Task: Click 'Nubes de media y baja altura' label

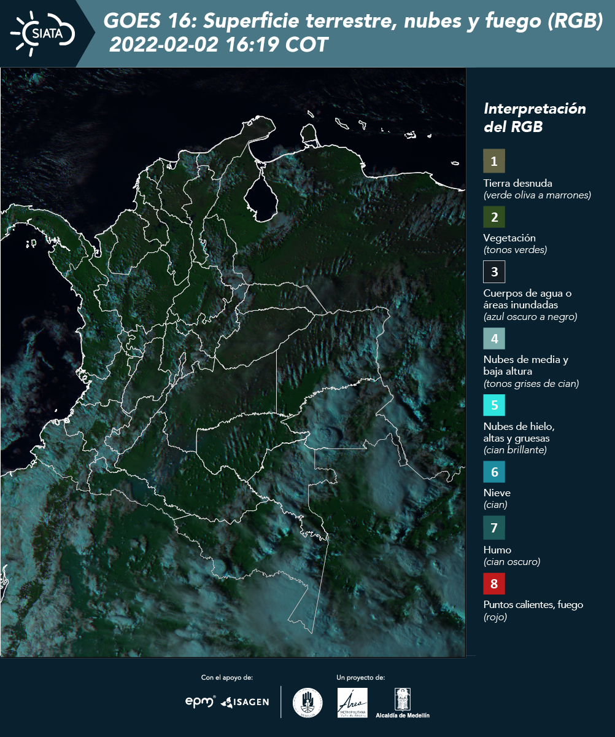Action: click(526, 365)
